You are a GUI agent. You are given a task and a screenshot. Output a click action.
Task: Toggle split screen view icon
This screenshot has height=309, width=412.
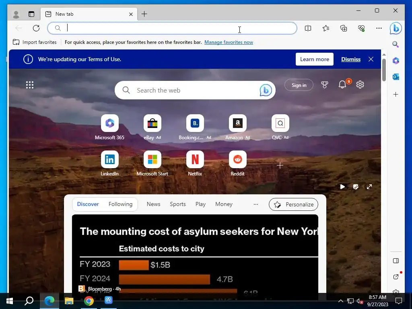[x=308, y=28]
